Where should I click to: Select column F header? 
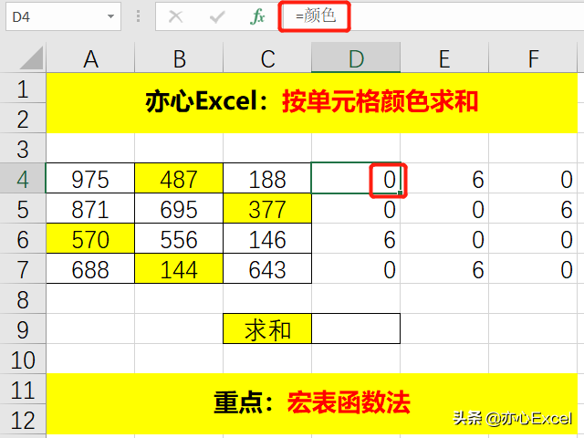pos(533,58)
